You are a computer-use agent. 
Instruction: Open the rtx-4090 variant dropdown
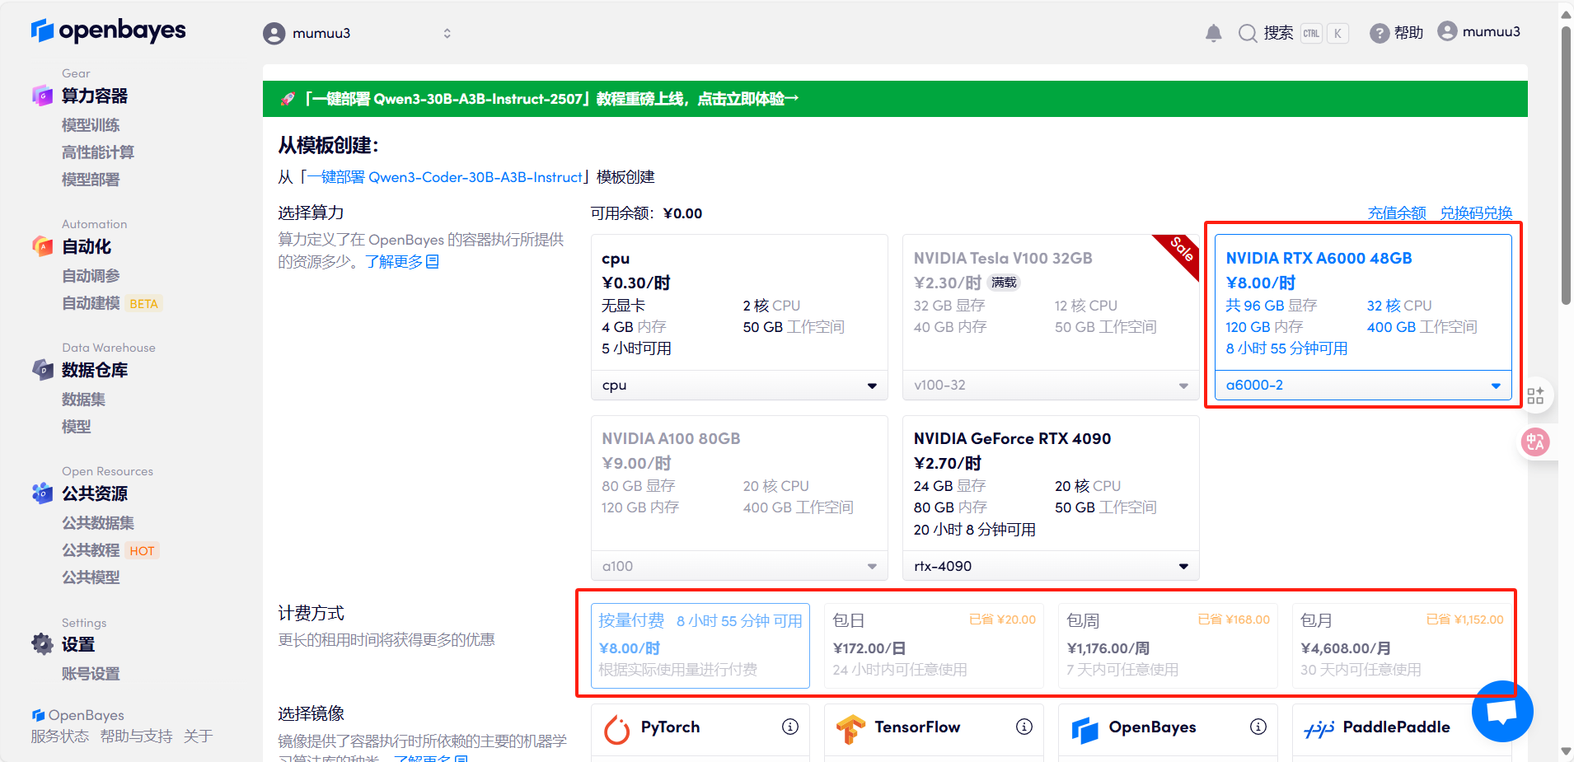1050,566
